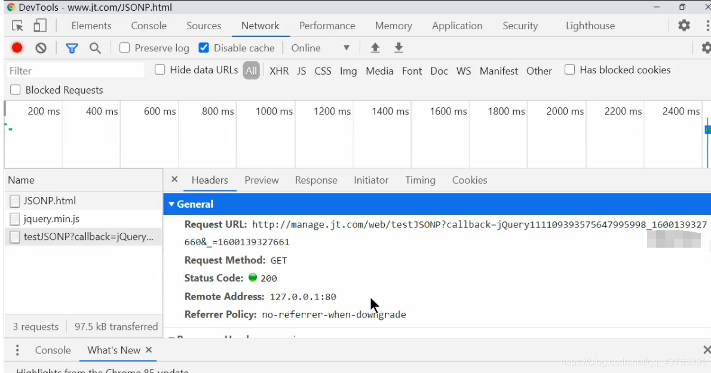Open the Online throttling dropdown
This screenshot has height=373, width=711.
coord(320,48)
